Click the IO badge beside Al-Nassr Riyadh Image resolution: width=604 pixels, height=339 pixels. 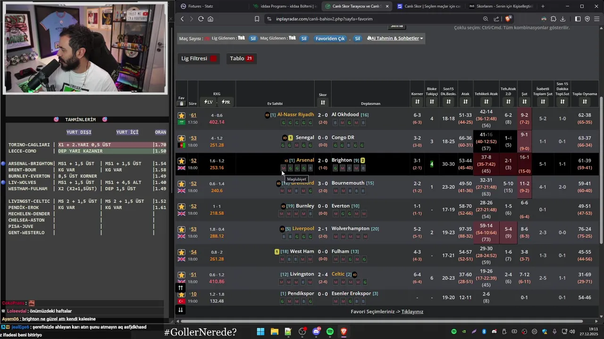pyautogui.click(x=268, y=115)
